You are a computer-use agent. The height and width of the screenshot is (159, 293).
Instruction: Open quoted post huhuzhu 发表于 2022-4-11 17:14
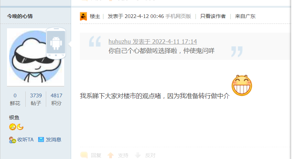coord(153,41)
